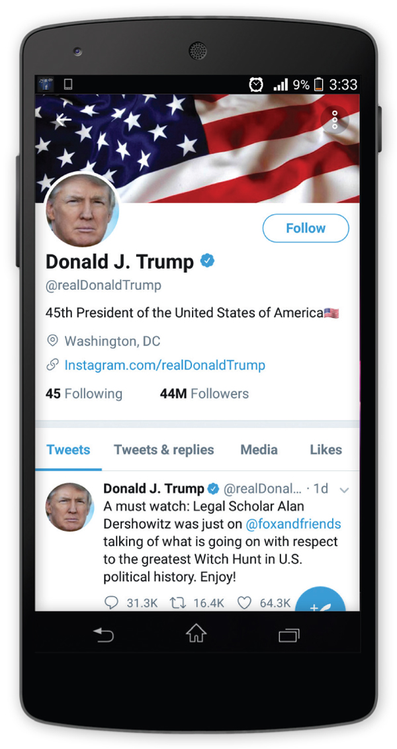Open the Media tab
Image resolution: width=397 pixels, height=749 pixels.
coord(259,449)
